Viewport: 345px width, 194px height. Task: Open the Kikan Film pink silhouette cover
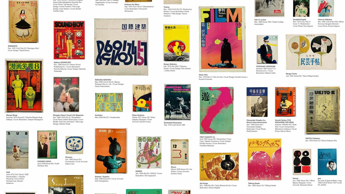point(222,39)
